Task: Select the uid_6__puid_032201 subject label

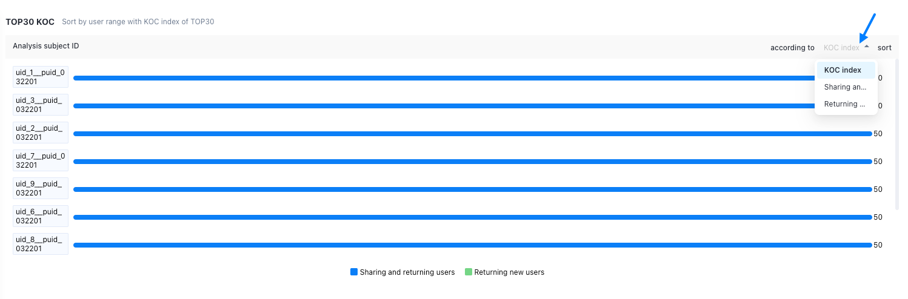Action: coord(41,217)
